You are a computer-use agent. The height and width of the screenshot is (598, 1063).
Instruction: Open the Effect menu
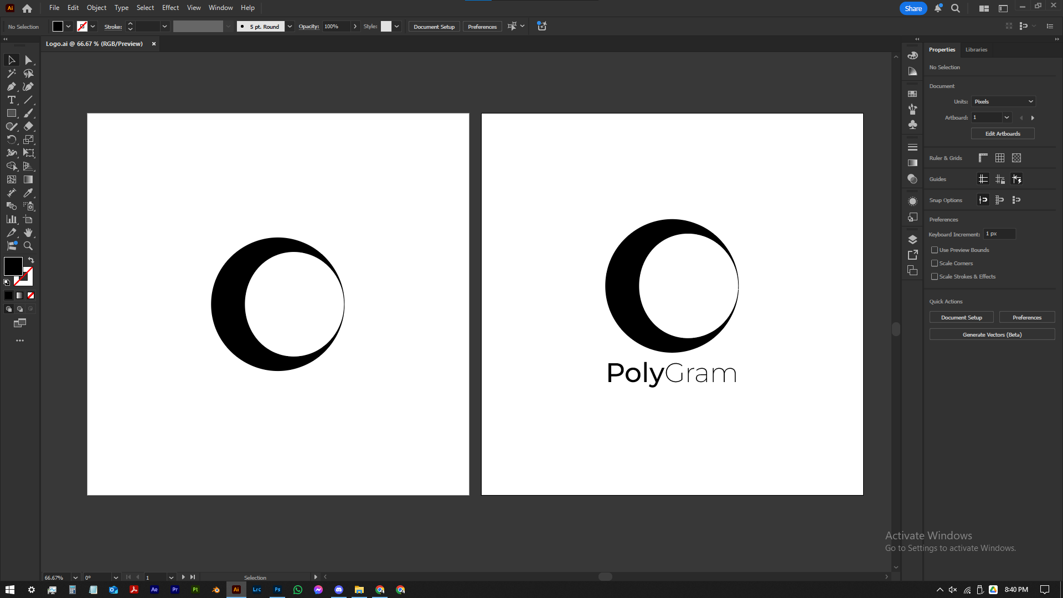pos(171,8)
